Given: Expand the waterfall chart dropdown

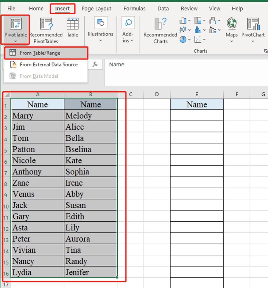Looking at the screenshot, I should (x=219, y=20).
